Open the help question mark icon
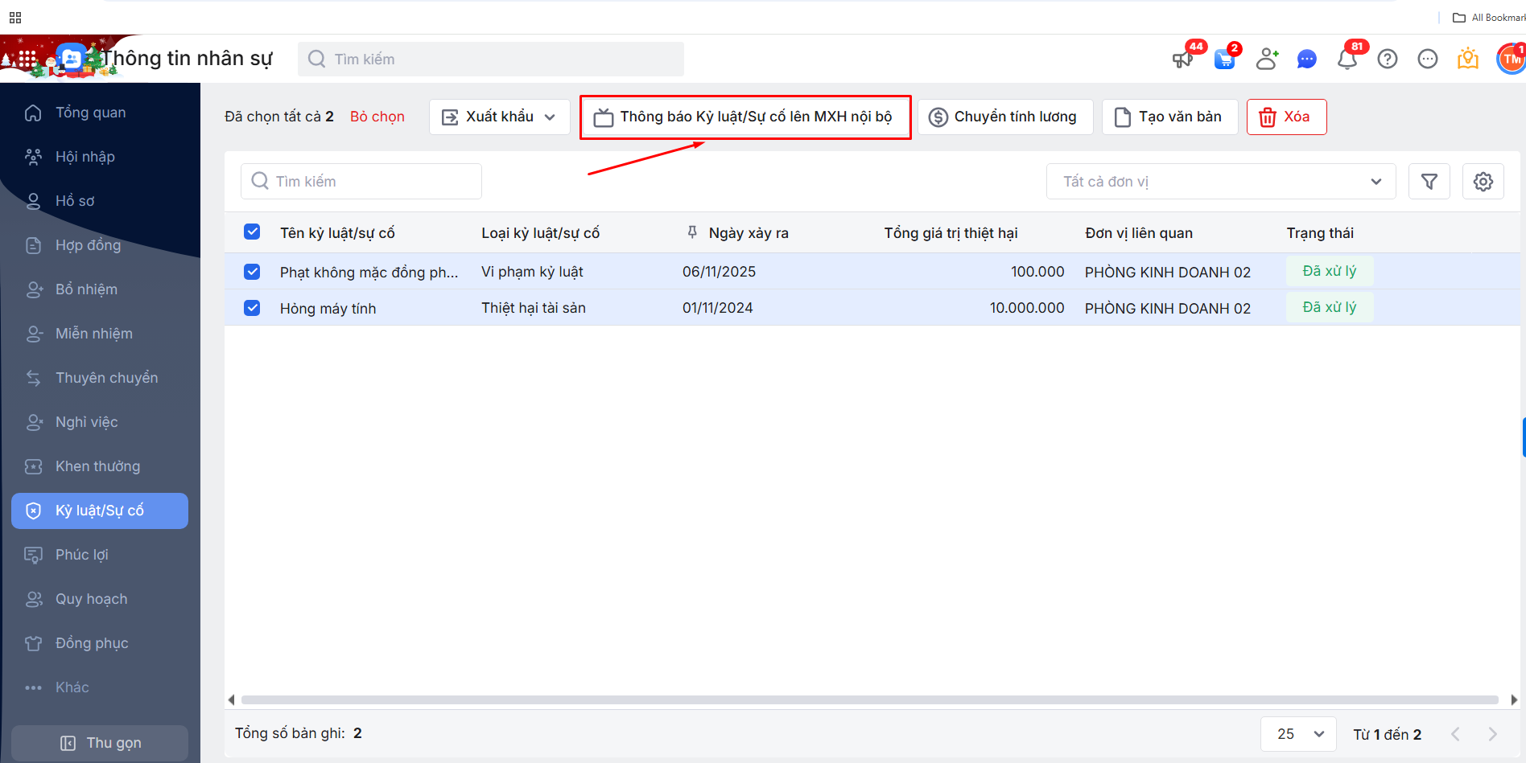This screenshot has height=763, width=1526. [x=1387, y=59]
